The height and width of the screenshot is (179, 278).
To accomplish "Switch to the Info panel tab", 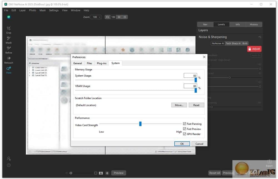I will [238, 25].
